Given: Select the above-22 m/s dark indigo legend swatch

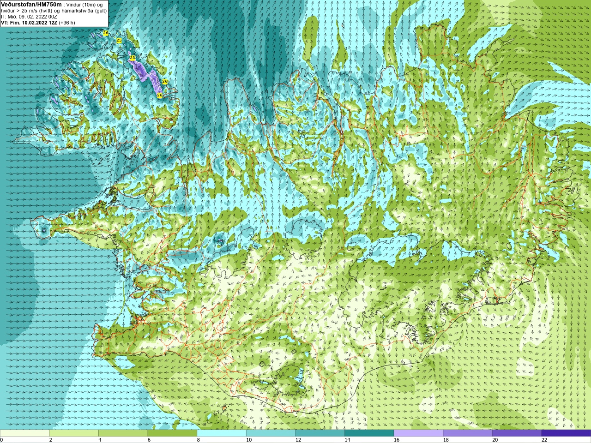Looking at the screenshot, I should pyautogui.click(x=566, y=433).
